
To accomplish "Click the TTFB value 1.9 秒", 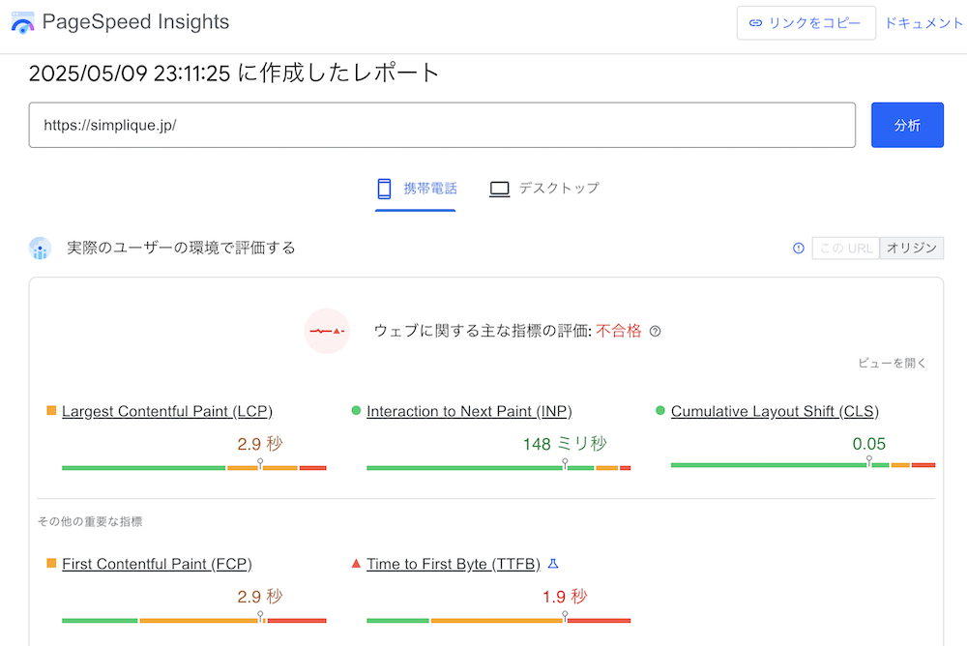I will click(565, 597).
